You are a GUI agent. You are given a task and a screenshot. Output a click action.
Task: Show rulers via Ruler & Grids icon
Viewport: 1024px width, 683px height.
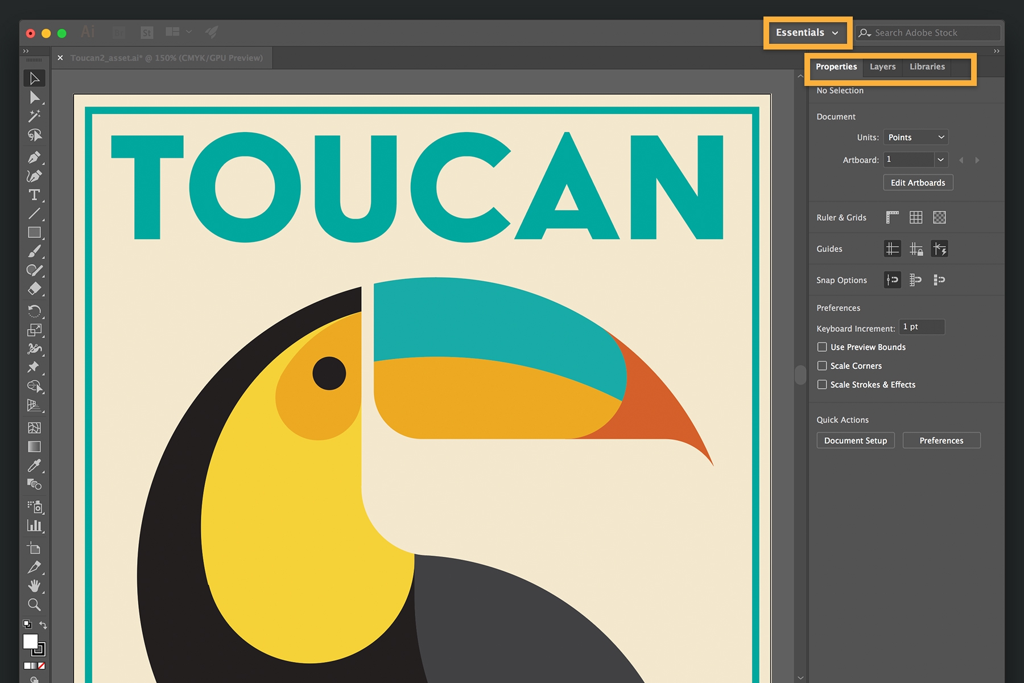[892, 217]
